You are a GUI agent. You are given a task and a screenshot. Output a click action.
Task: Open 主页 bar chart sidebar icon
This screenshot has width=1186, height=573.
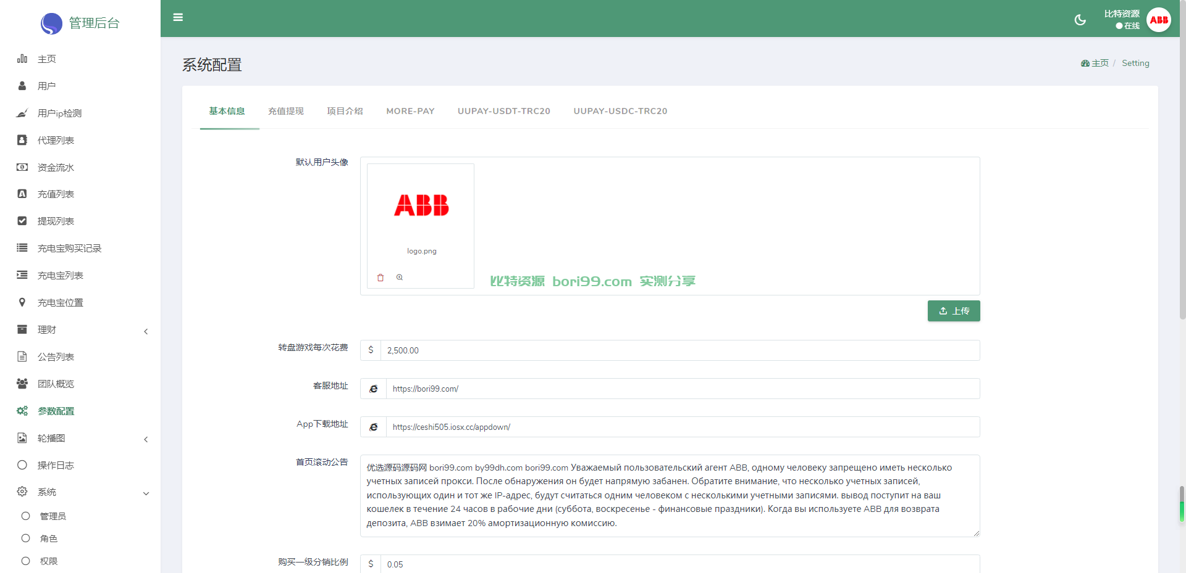pyautogui.click(x=22, y=59)
